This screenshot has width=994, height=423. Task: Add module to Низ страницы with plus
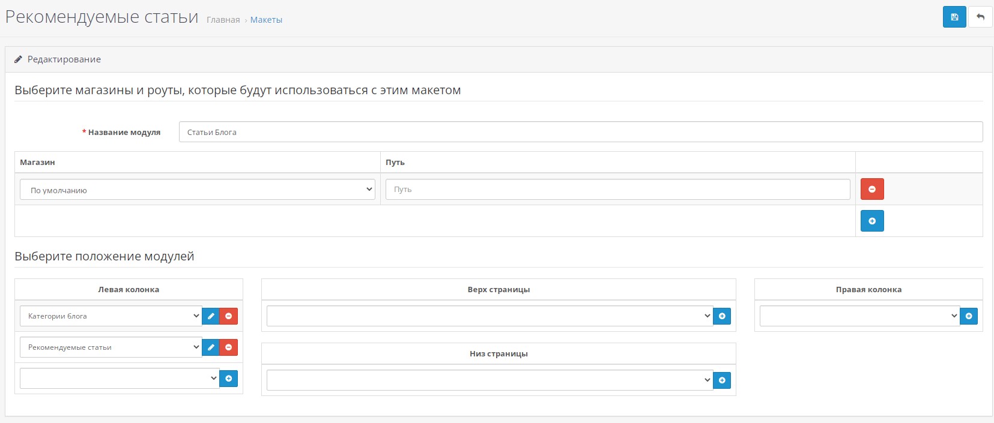pos(722,380)
